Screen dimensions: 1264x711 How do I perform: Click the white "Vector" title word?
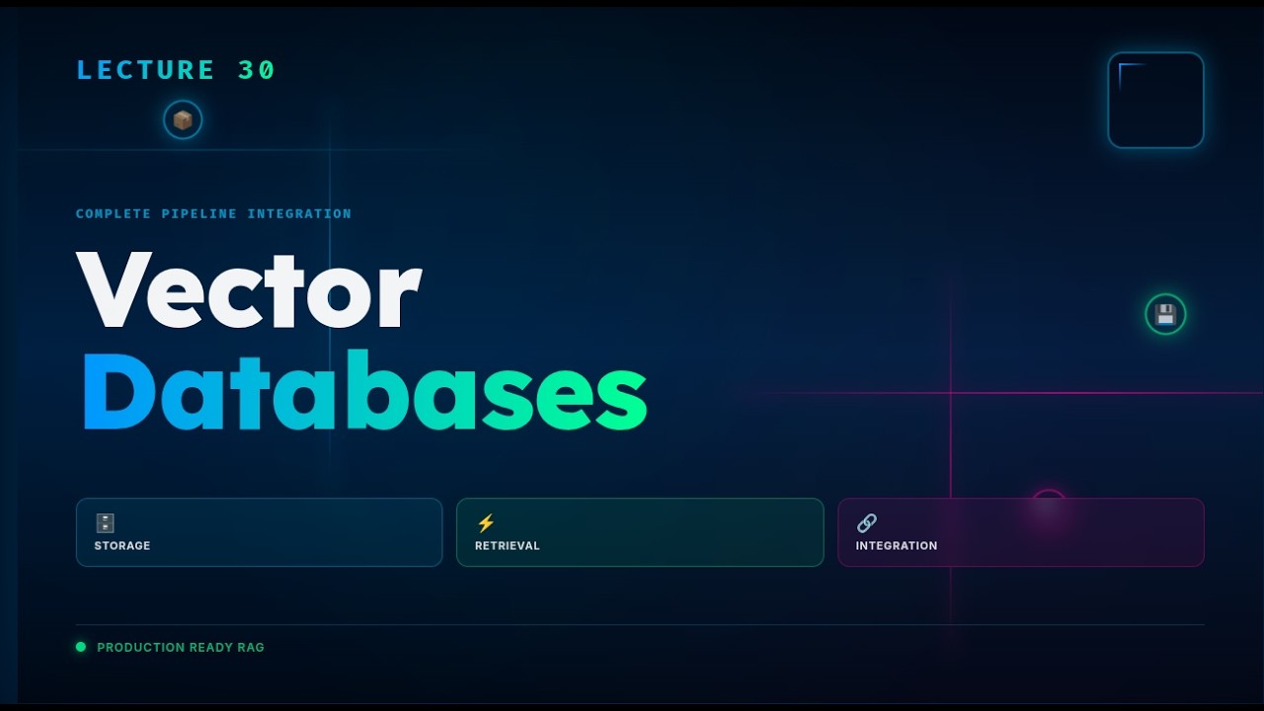click(x=249, y=290)
